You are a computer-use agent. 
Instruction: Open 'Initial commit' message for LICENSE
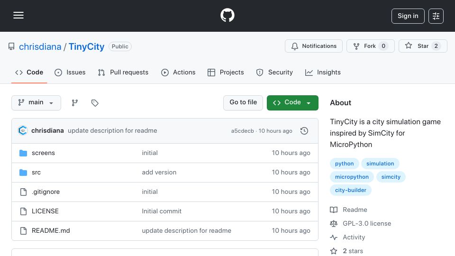(162, 211)
